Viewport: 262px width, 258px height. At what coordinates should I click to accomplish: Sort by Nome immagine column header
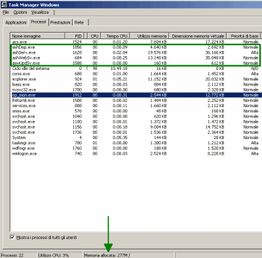[37, 36]
